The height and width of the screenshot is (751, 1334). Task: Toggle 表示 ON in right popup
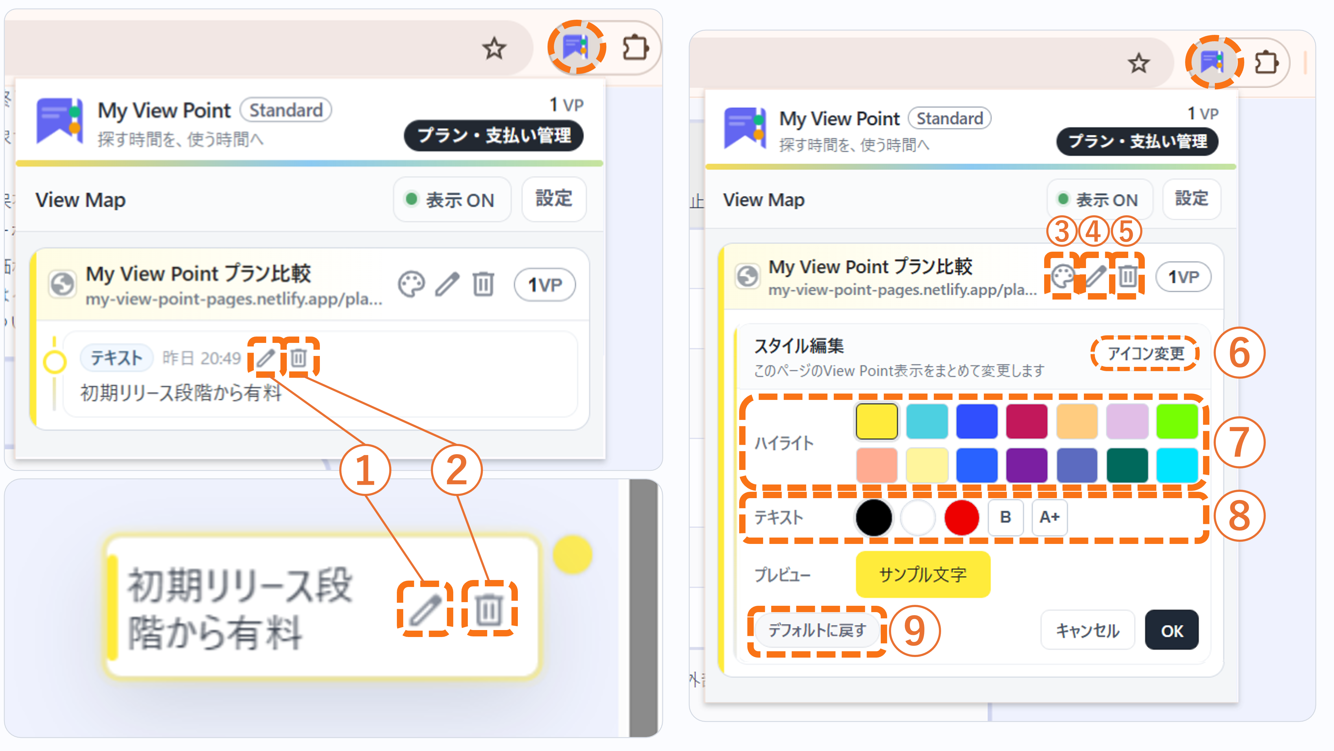pyautogui.click(x=1099, y=199)
